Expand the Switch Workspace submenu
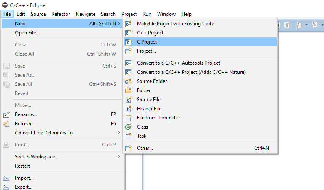This screenshot has width=324, height=190. coord(119,157)
